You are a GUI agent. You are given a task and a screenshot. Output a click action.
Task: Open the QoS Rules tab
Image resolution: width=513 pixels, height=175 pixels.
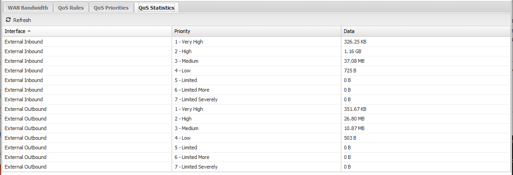click(70, 7)
